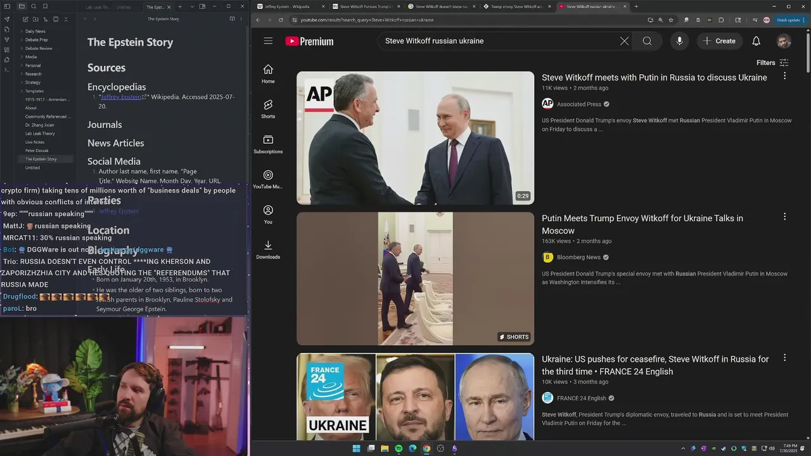Click the Chrome address bar URL
811x456 pixels.
click(367, 20)
